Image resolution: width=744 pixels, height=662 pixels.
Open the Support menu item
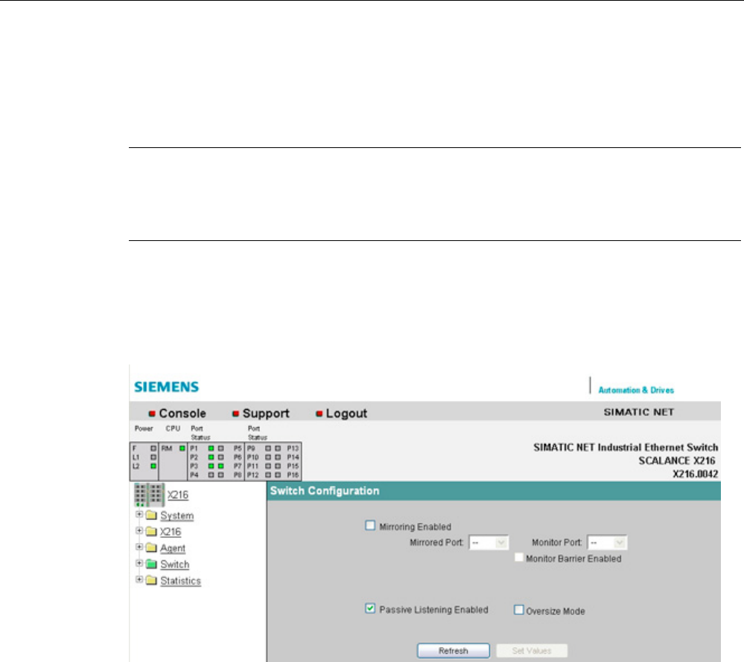(x=266, y=414)
